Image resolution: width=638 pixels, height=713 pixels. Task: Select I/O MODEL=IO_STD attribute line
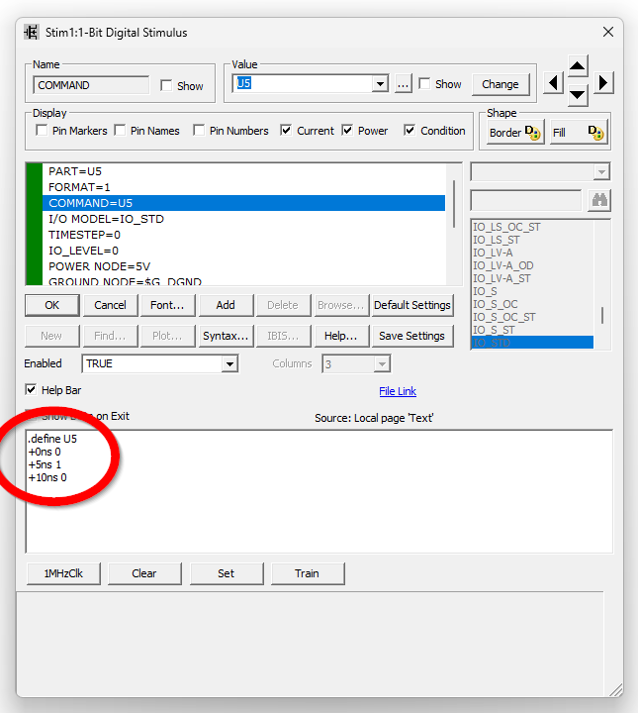pos(106,219)
